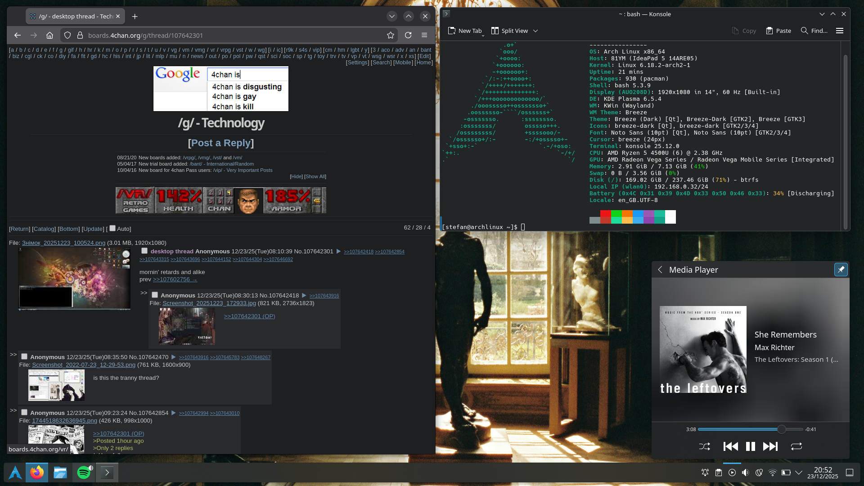Skip to next track

click(x=770, y=446)
